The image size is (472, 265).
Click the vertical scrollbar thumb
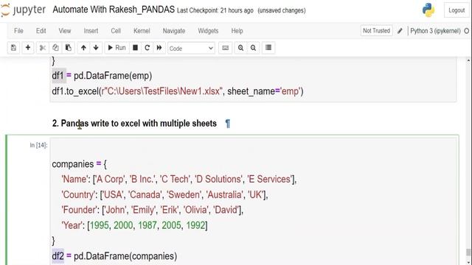point(468,252)
